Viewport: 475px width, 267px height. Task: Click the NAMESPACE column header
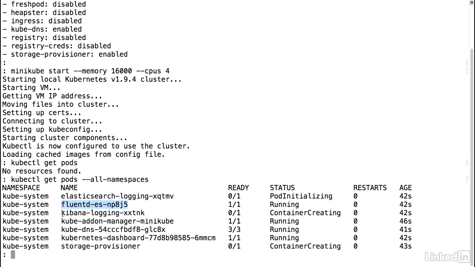pyautogui.click(x=21, y=188)
